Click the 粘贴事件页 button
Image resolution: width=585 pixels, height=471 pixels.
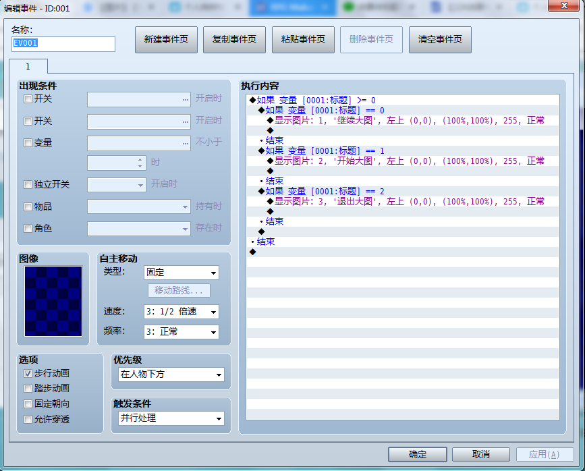tap(303, 40)
